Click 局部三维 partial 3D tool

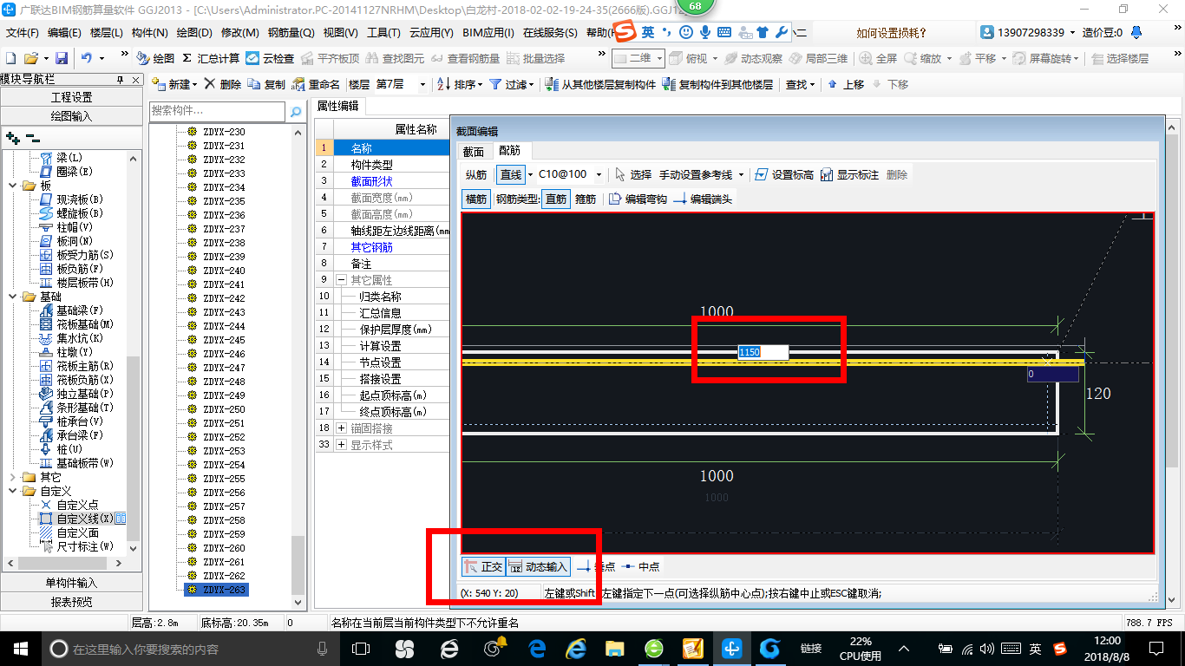(818, 58)
